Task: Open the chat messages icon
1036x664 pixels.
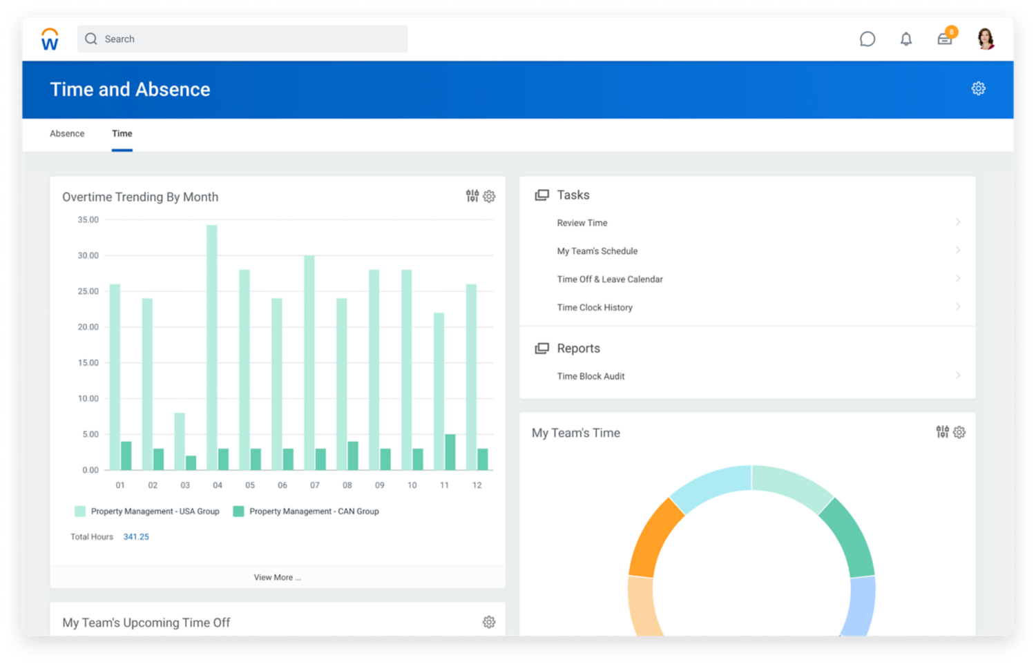Action: pyautogui.click(x=867, y=39)
